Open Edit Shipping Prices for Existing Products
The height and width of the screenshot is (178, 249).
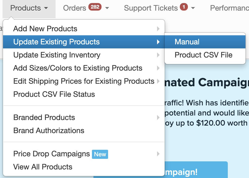pos(84,81)
